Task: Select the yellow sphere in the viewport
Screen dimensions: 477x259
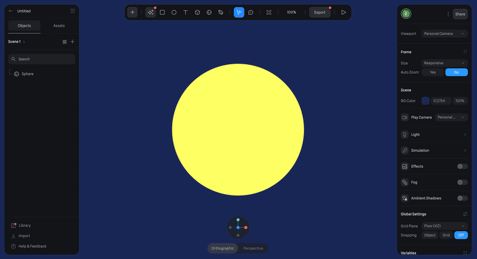Action: [x=238, y=130]
